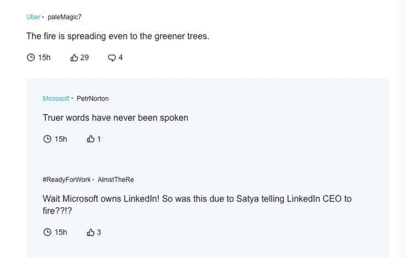Click the 3 likes count on AlmstTheRe's reply
This screenshot has height=258, width=405.
point(99,232)
